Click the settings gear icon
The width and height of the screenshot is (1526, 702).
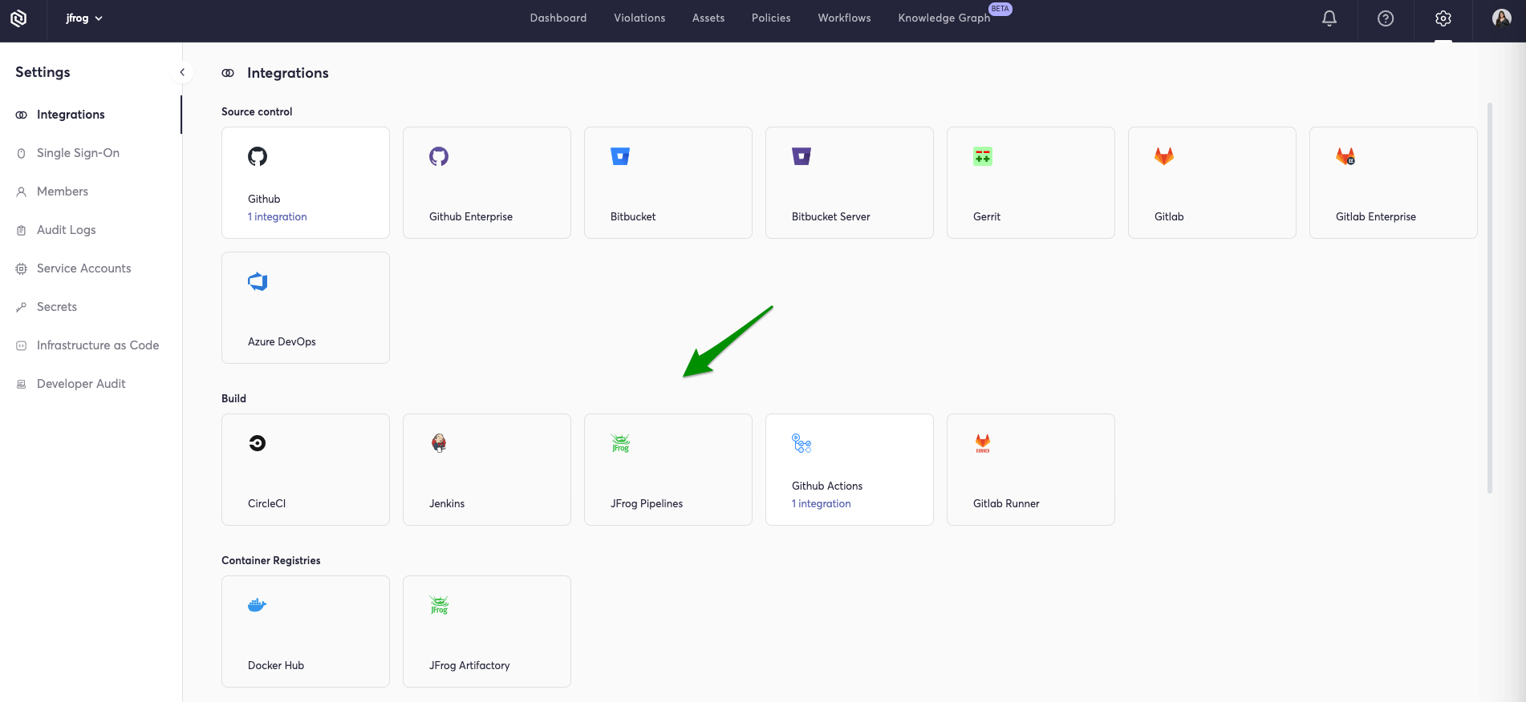click(1443, 18)
